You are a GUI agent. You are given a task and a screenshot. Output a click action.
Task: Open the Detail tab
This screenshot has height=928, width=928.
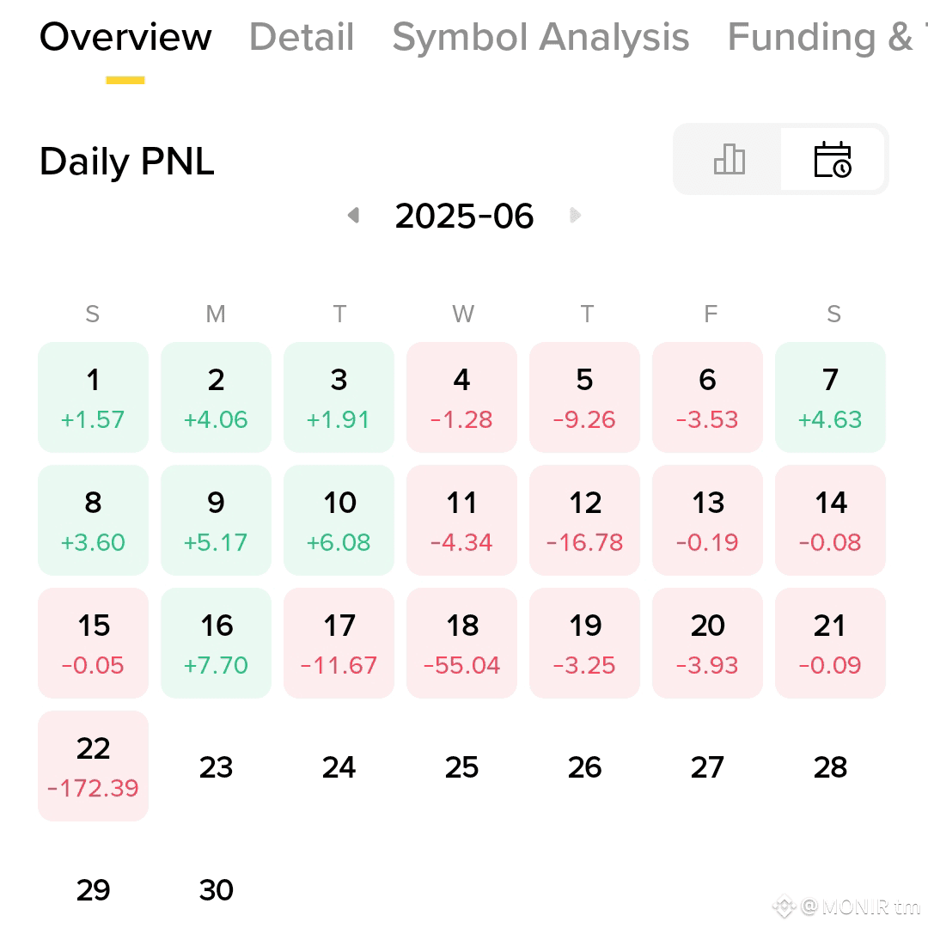click(x=302, y=37)
